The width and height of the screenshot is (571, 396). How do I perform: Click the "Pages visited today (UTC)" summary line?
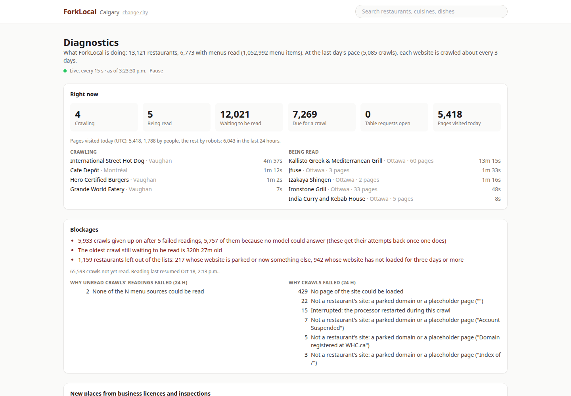(175, 141)
